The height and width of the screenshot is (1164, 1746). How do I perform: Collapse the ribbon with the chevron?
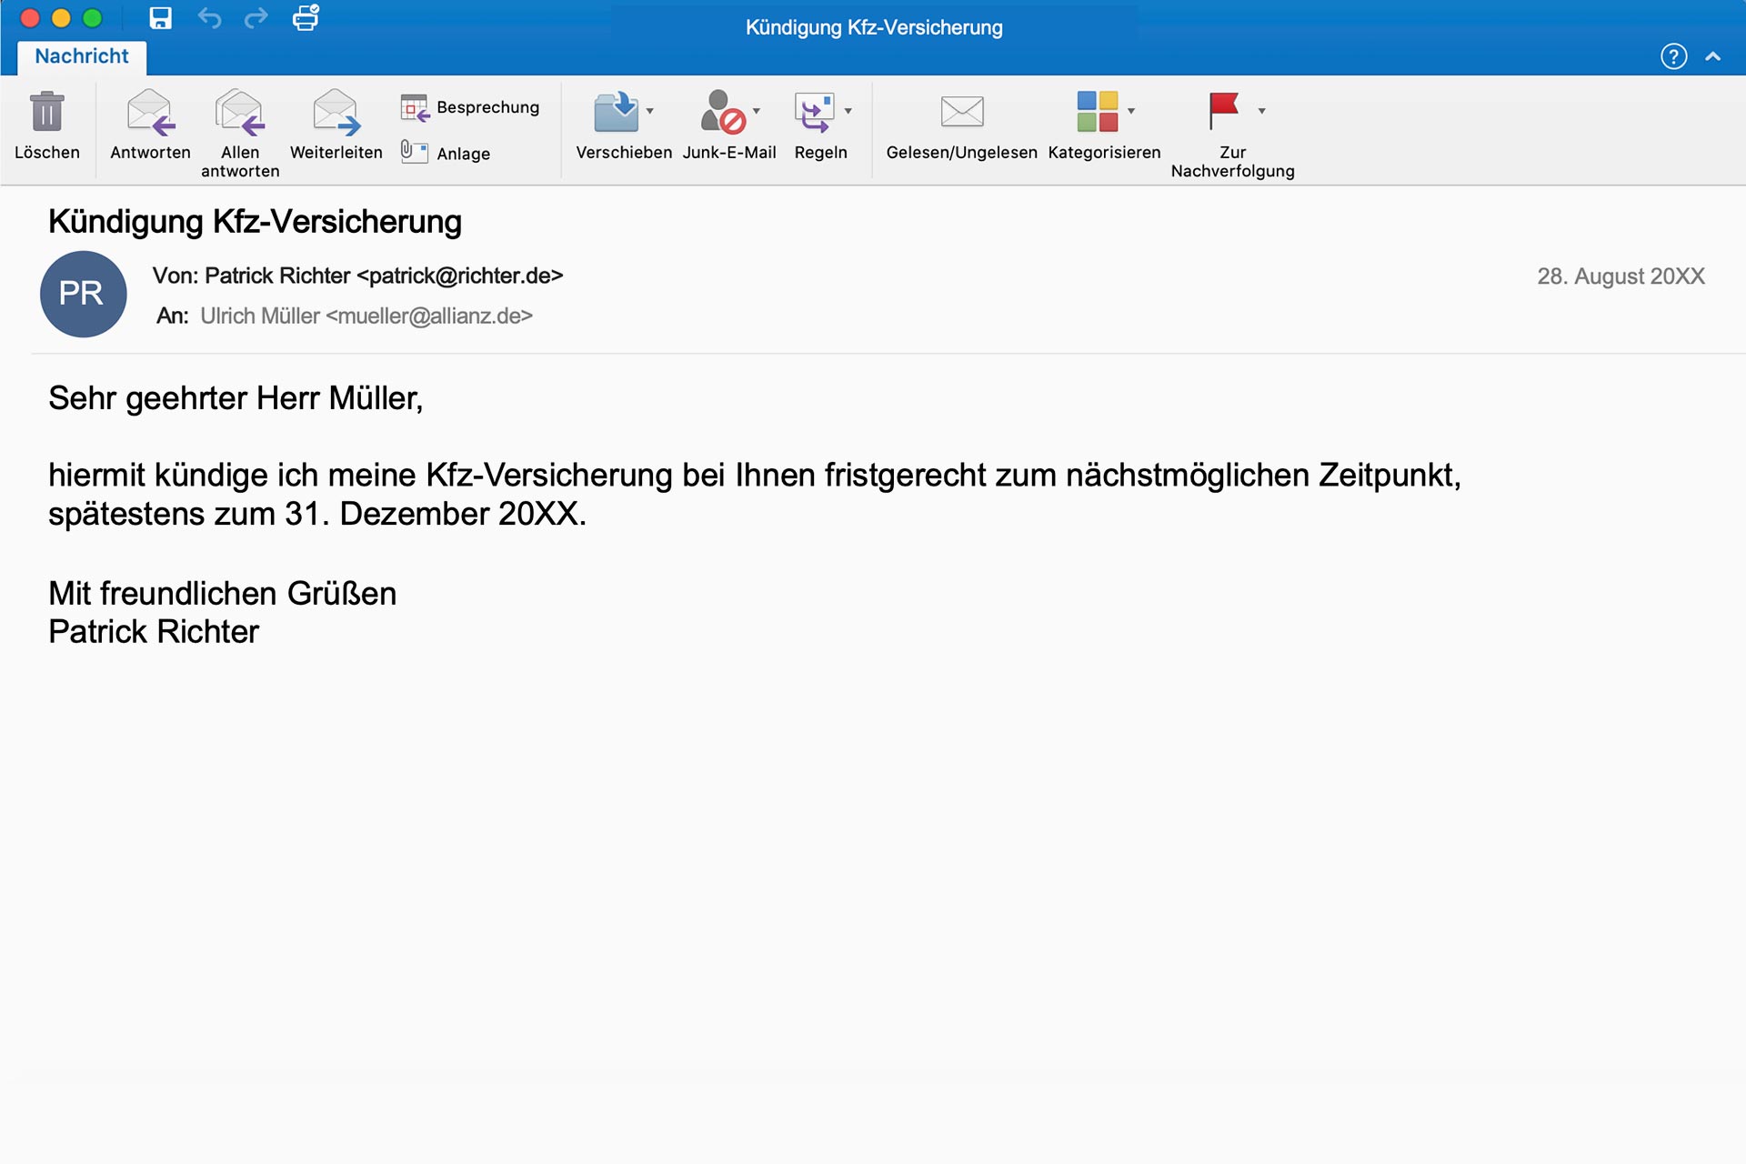pyautogui.click(x=1712, y=56)
